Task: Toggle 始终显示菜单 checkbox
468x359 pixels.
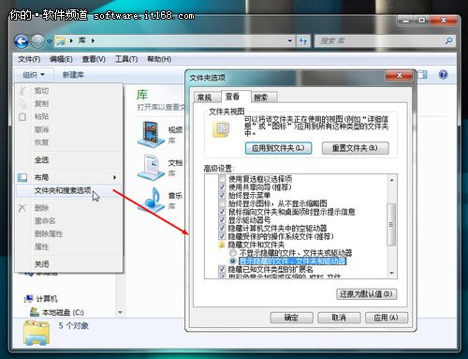Action: point(222,195)
